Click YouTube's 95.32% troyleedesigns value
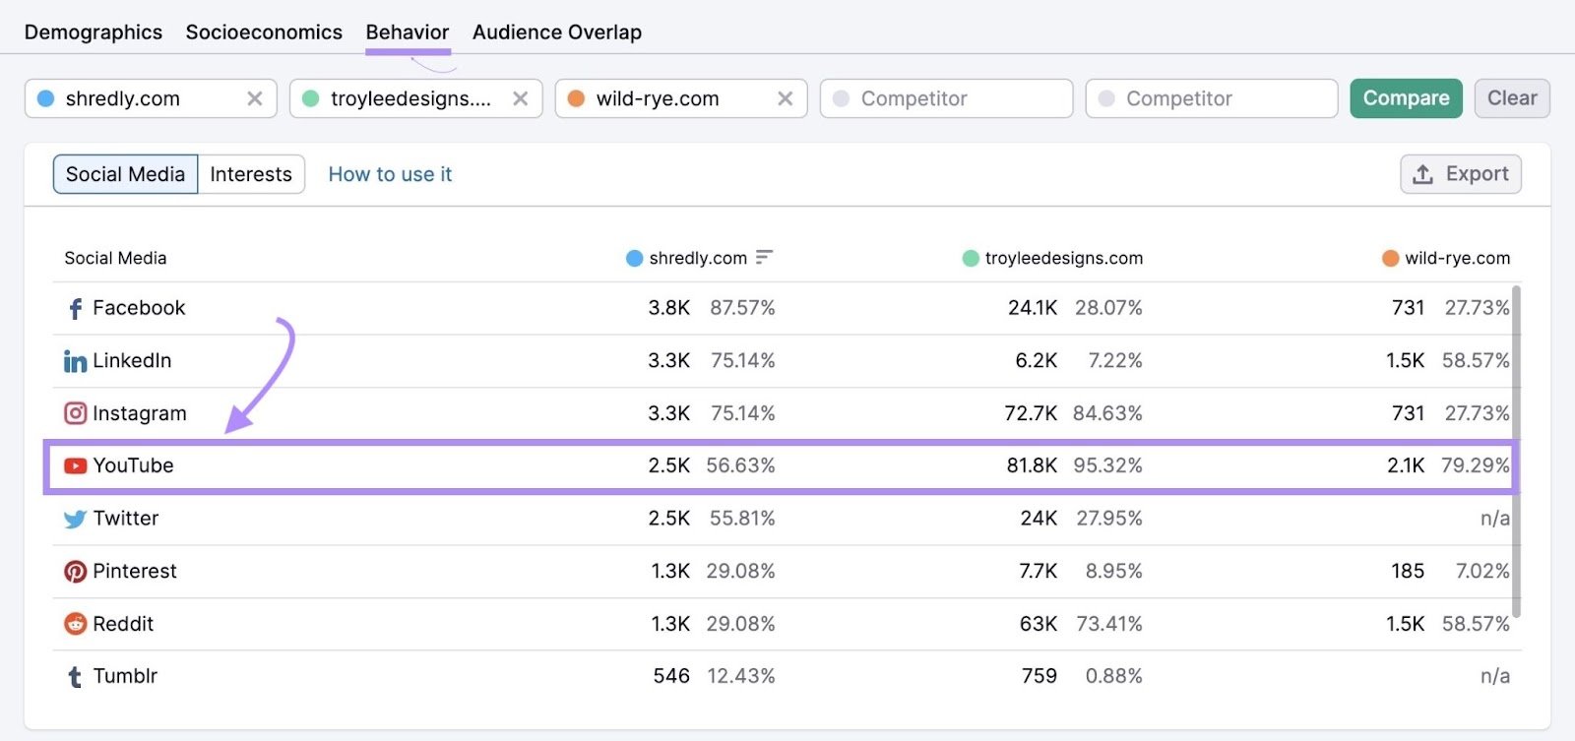The height and width of the screenshot is (741, 1575). tap(1107, 465)
